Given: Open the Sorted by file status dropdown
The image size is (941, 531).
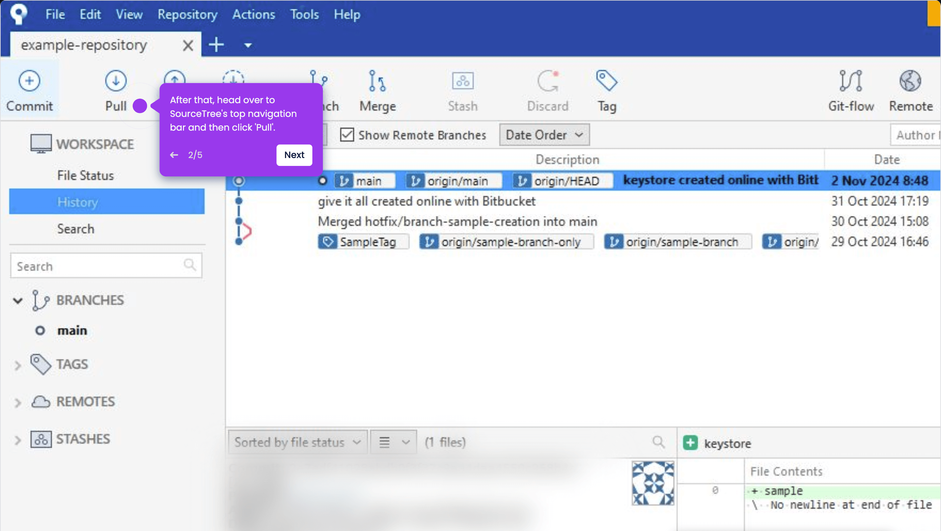Looking at the screenshot, I should point(297,442).
